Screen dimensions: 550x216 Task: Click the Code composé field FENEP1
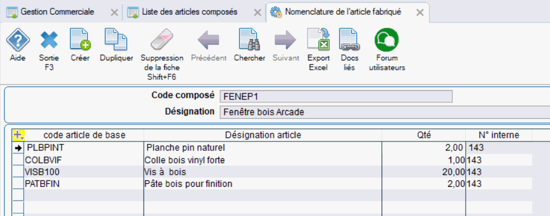(x=336, y=96)
